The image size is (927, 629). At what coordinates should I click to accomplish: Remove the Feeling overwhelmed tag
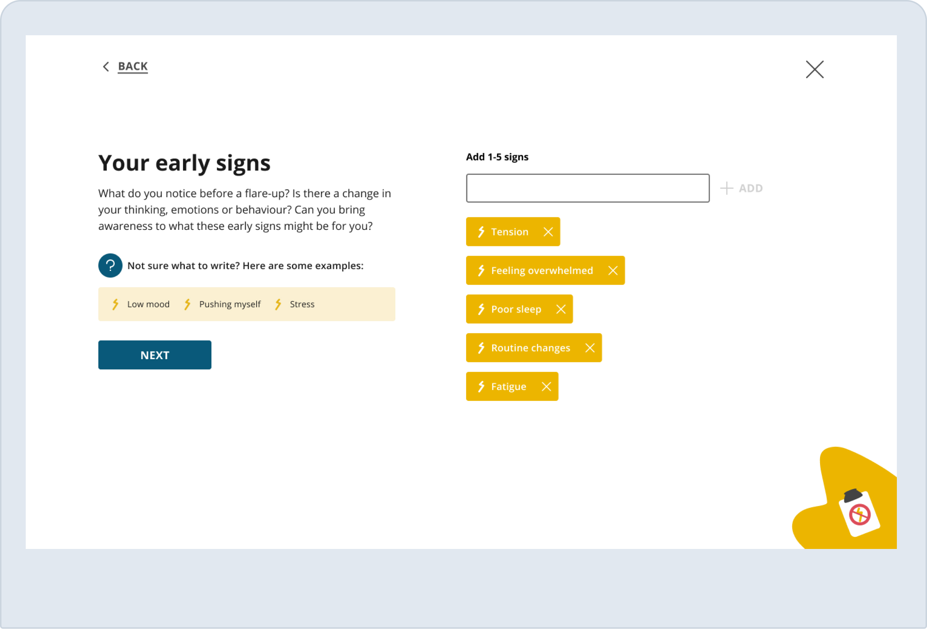(613, 271)
